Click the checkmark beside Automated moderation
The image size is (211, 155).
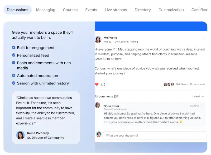pos(14,75)
